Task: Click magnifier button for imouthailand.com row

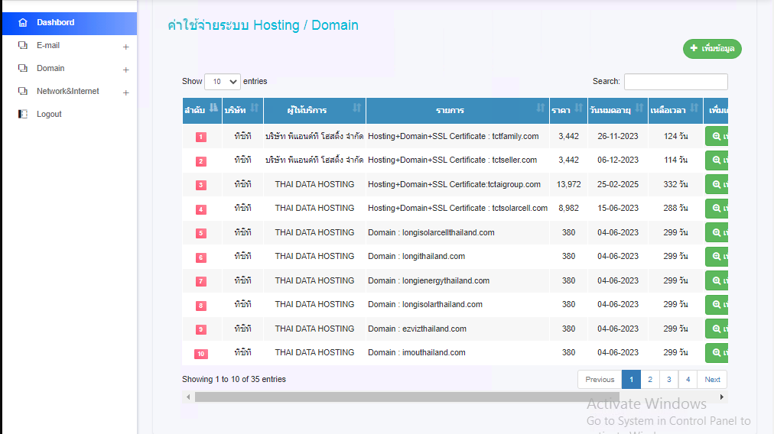Action: [x=717, y=353]
